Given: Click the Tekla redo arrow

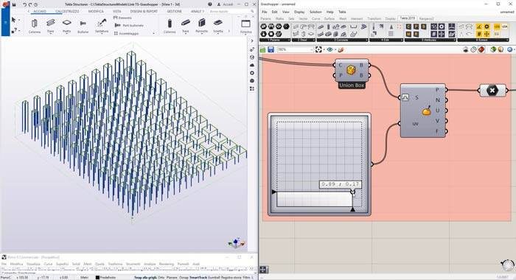Looking at the screenshot, I should pyautogui.click(x=30, y=4).
